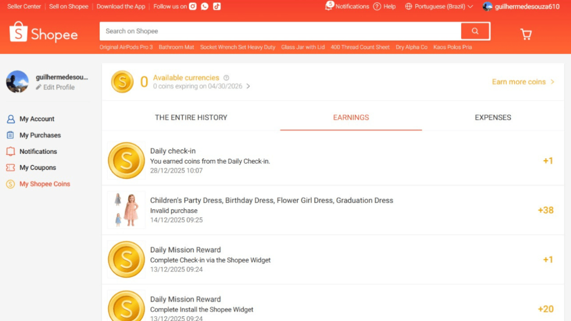The image size is (571, 321).
Task: Click the Help question mark icon
Action: (377, 6)
